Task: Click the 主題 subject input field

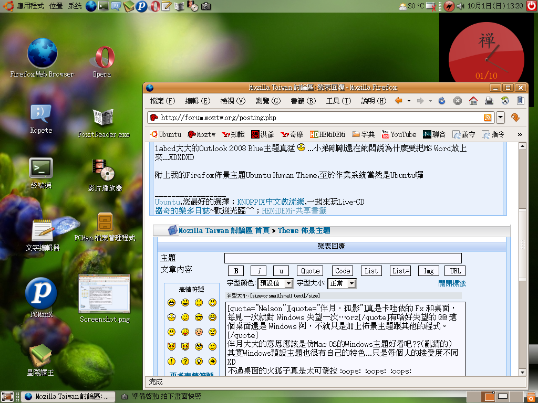Action: click(x=343, y=258)
